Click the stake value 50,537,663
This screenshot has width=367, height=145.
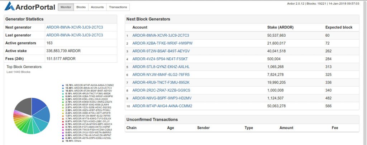[276, 35]
